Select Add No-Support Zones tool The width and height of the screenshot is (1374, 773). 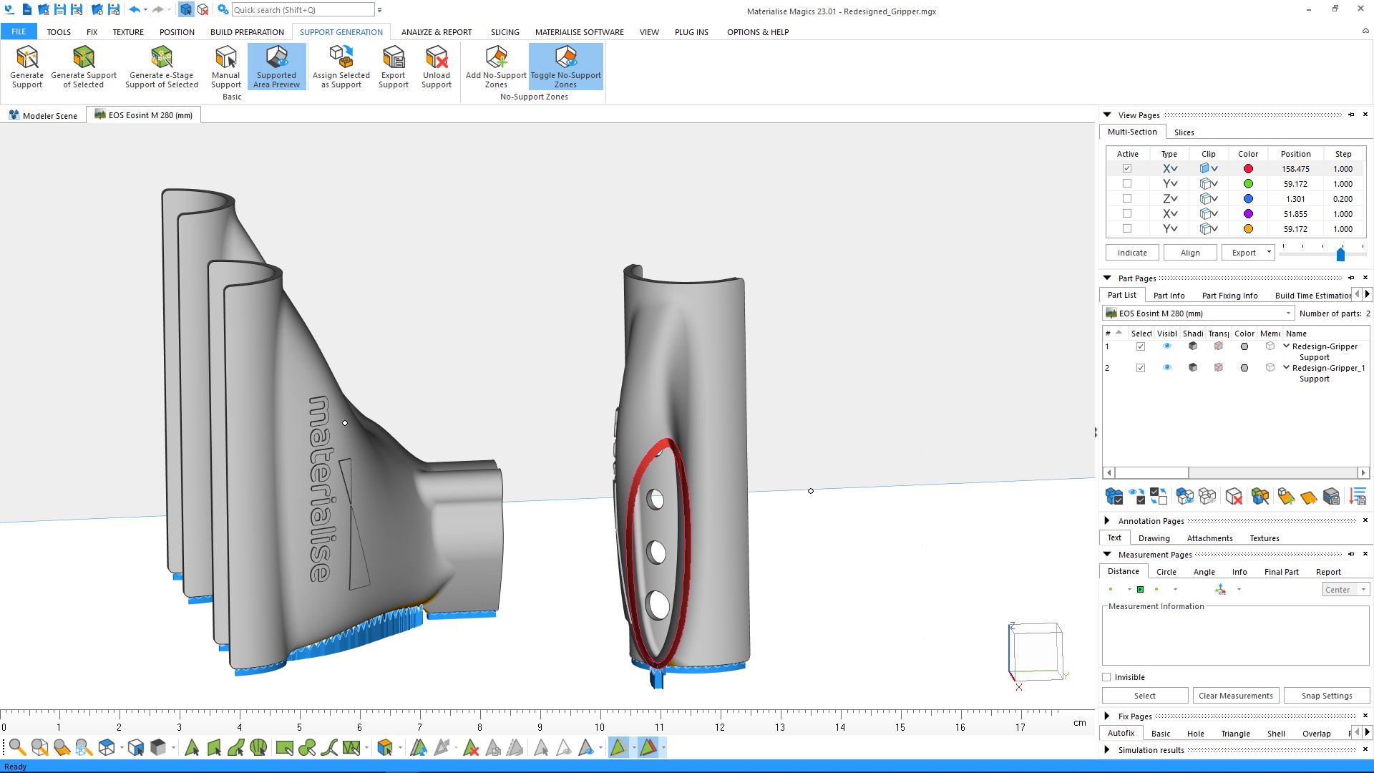click(496, 67)
